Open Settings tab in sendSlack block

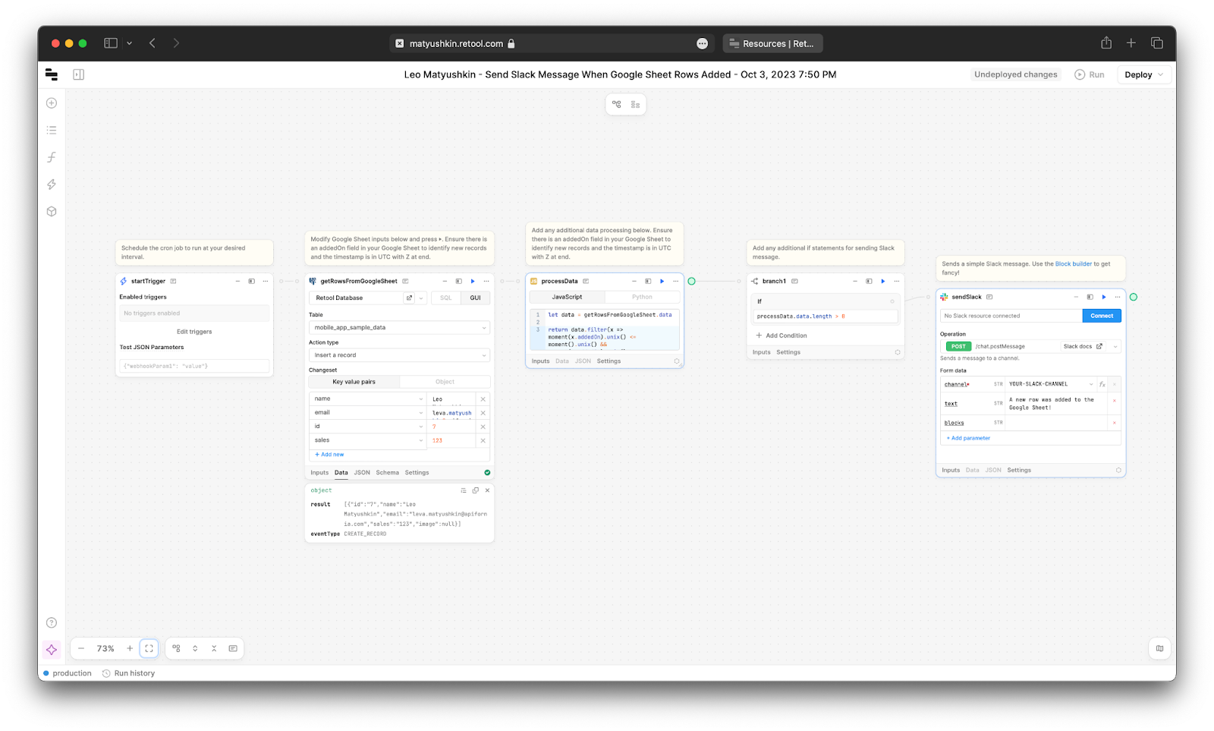tap(1019, 471)
